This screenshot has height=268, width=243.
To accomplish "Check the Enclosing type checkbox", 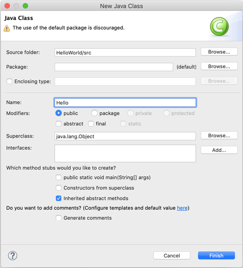I will pyautogui.click(x=10, y=81).
